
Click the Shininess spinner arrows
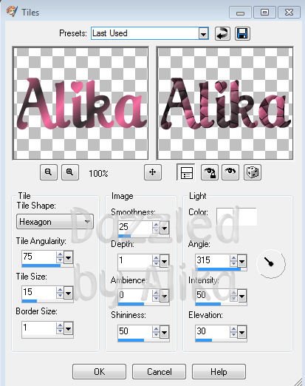[x=156, y=332]
